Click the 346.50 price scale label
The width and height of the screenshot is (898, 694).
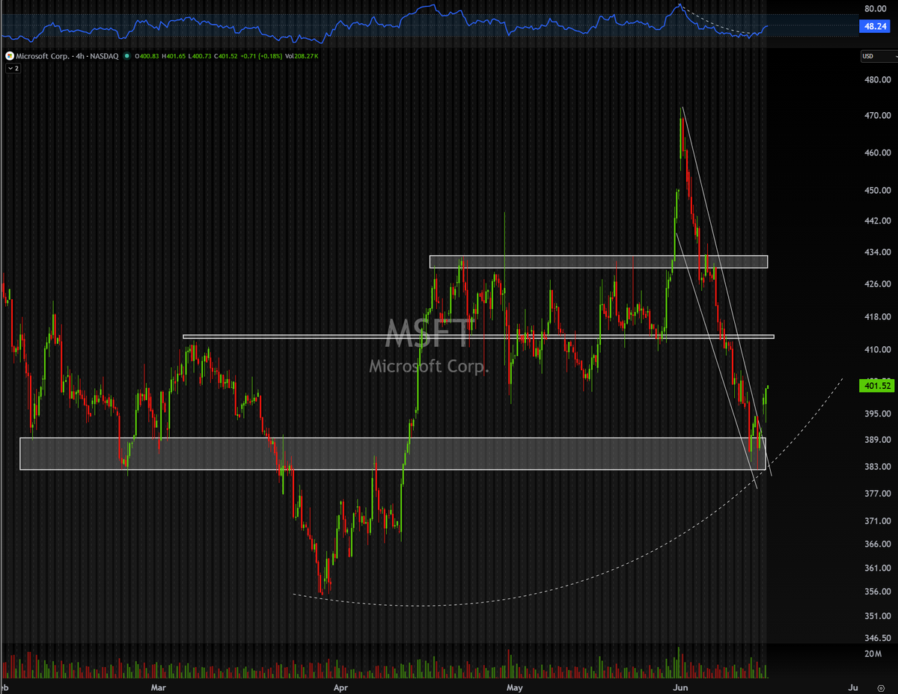click(877, 638)
